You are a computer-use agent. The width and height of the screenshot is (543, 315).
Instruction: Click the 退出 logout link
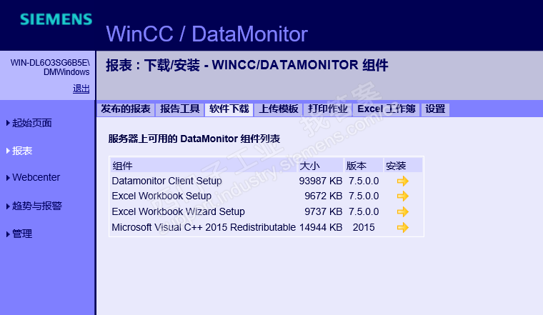(x=81, y=89)
